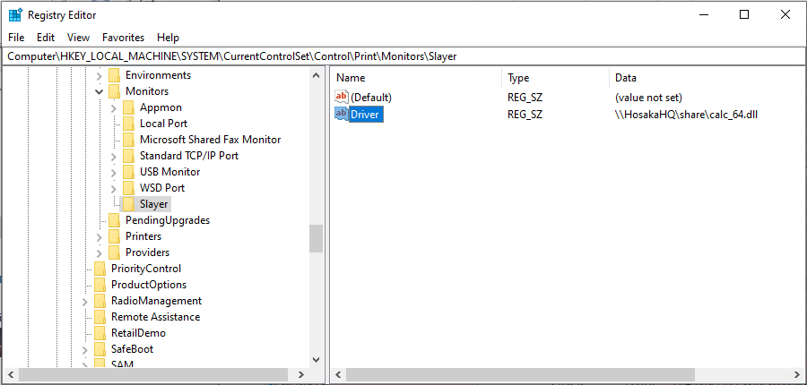
Task: Expand the WSD Port key
Action: [114, 188]
